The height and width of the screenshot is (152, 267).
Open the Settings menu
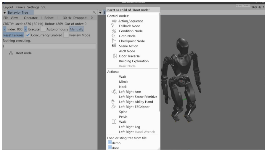click(x=33, y=7)
